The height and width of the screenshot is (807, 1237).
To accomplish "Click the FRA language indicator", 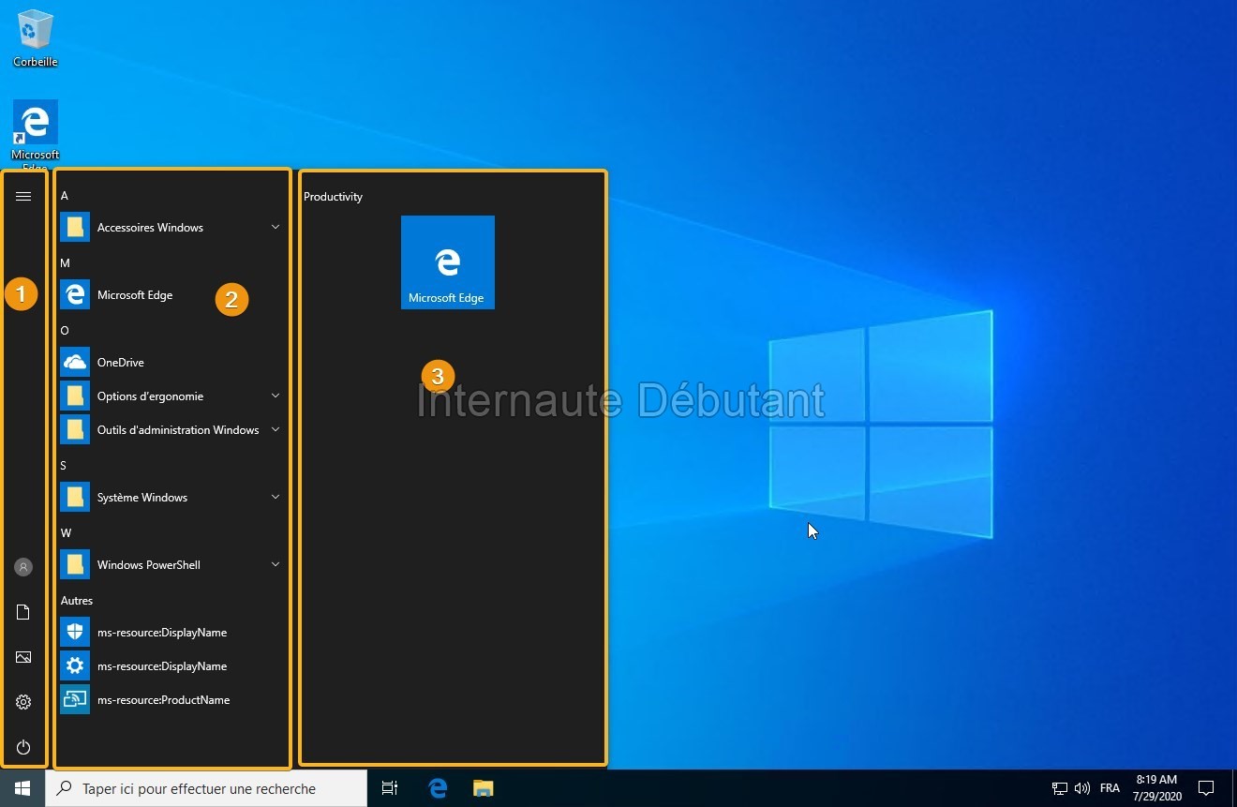I will (1110, 788).
